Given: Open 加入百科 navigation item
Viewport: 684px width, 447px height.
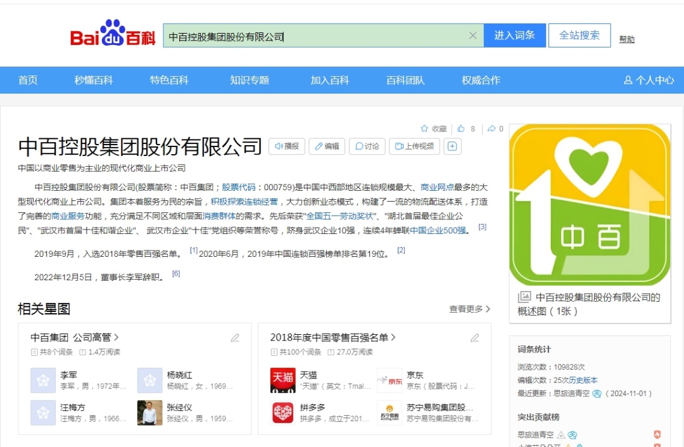Looking at the screenshot, I should (x=330, y=80).
